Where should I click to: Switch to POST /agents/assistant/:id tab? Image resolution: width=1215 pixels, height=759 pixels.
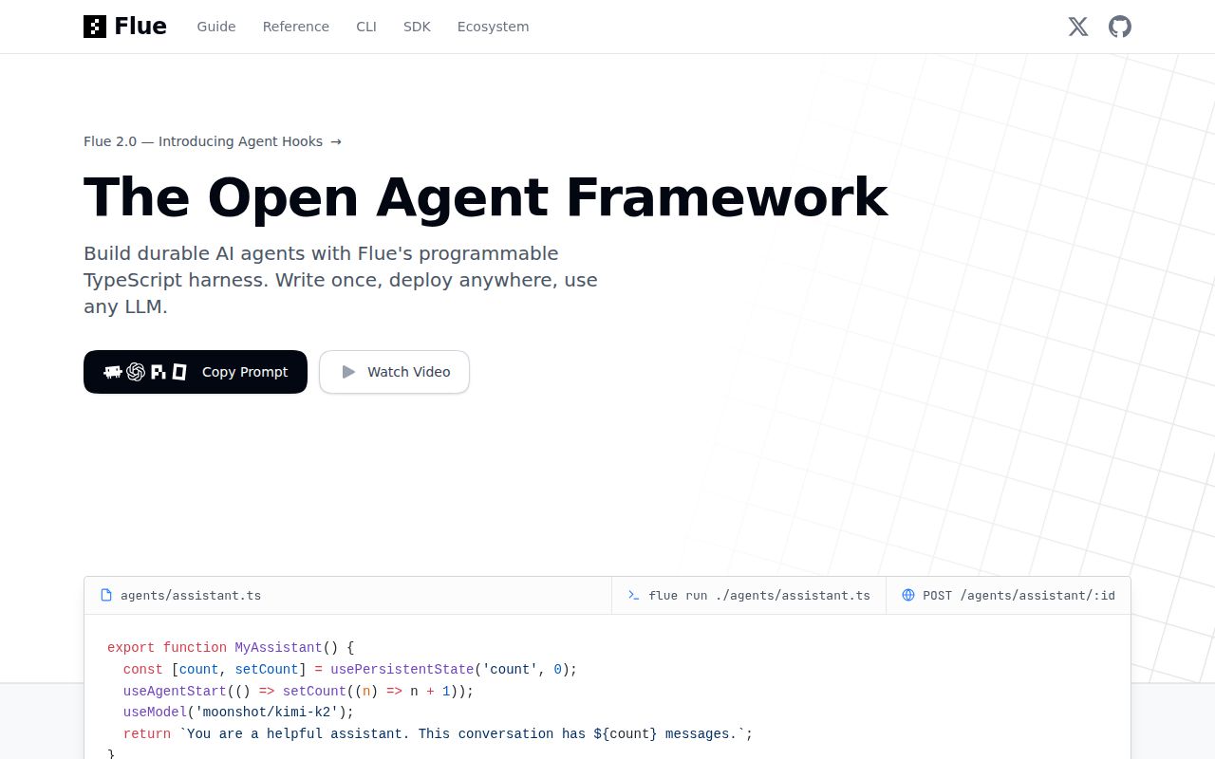coord(1008,595)
